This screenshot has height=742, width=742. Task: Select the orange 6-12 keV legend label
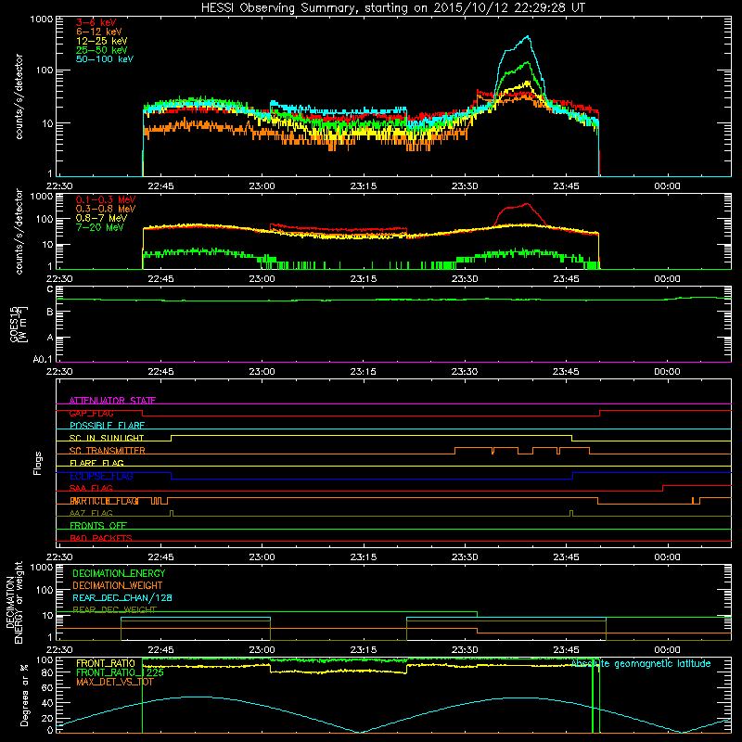[99, 32]
